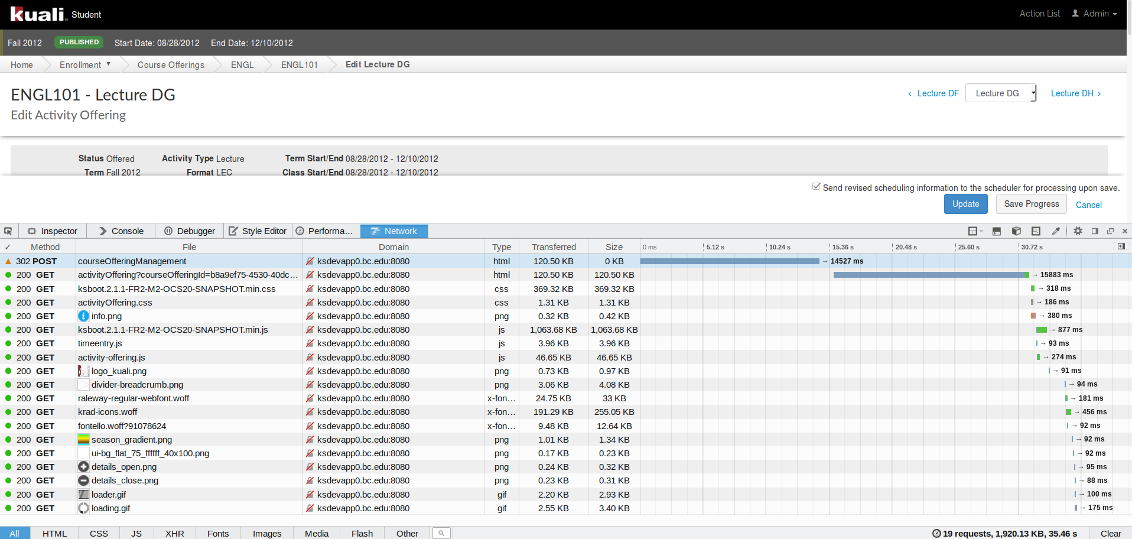Filter requests by HTML
Screen dimensions: 1132x539
pos(54,533)
